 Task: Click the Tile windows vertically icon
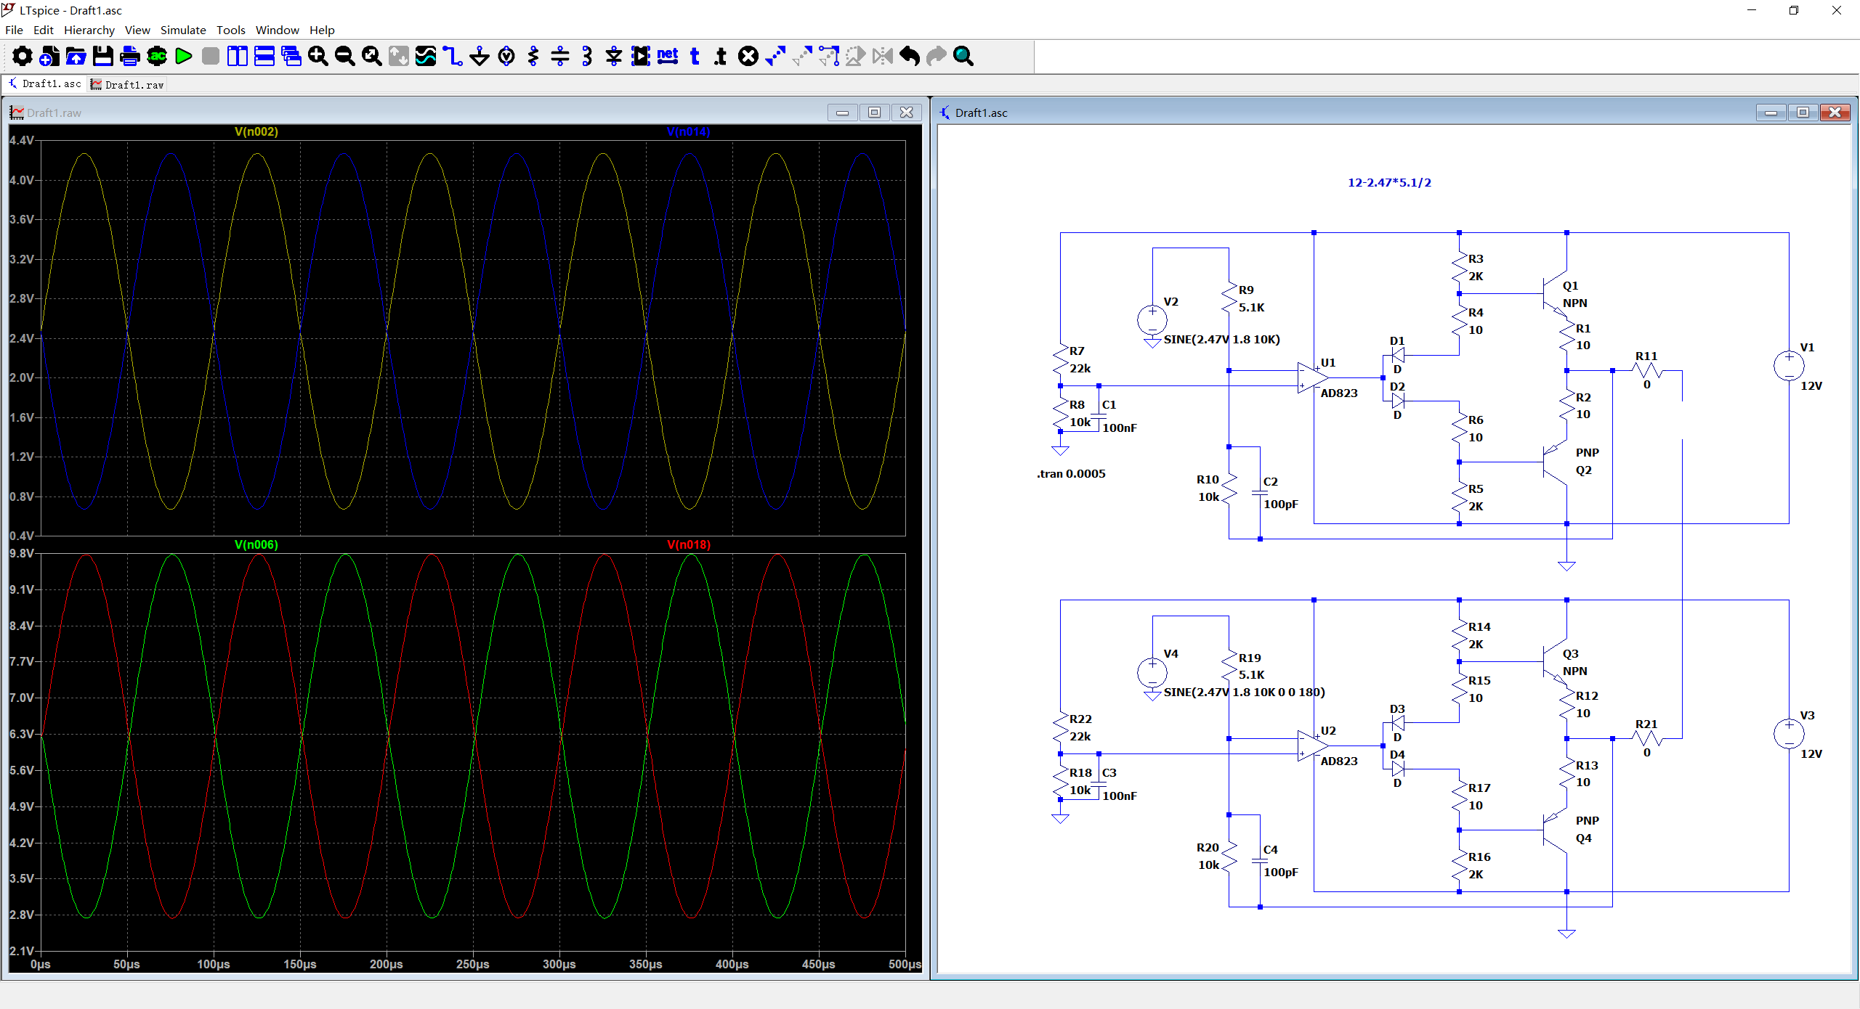coord(238,56)
